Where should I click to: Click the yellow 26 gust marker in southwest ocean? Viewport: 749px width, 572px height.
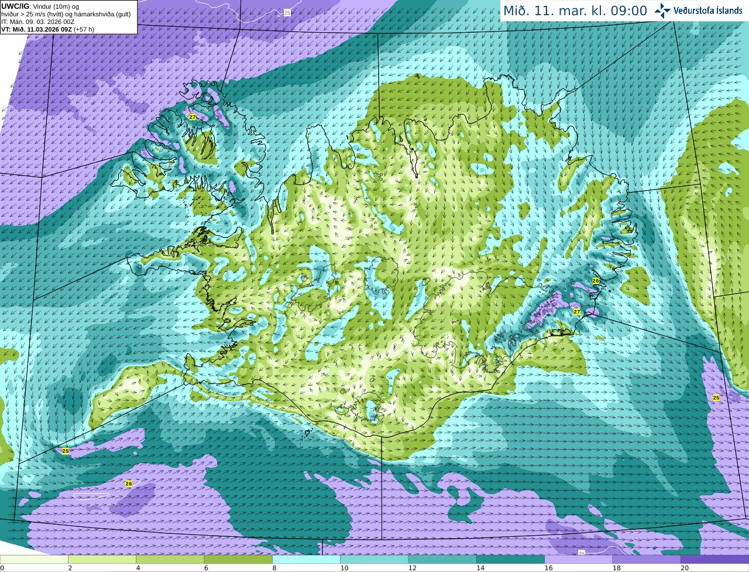coord(129,484)
